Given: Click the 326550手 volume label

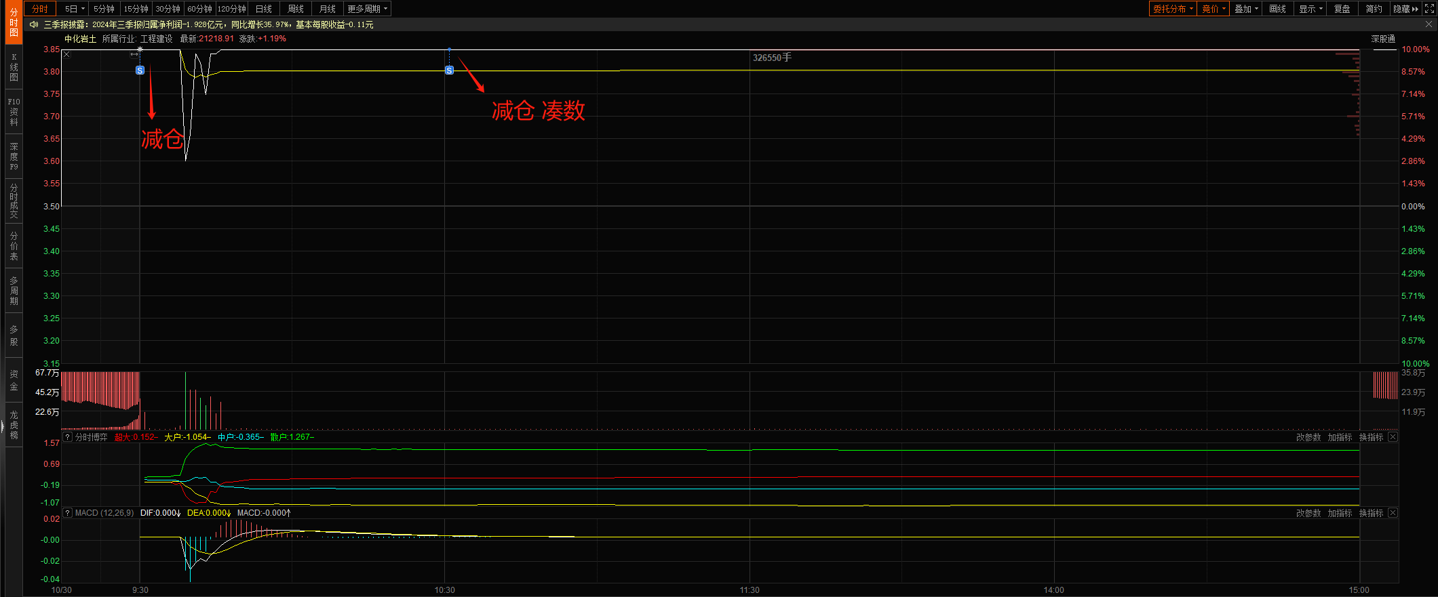Looking at the screenshot, I should [x=772, y=58].
